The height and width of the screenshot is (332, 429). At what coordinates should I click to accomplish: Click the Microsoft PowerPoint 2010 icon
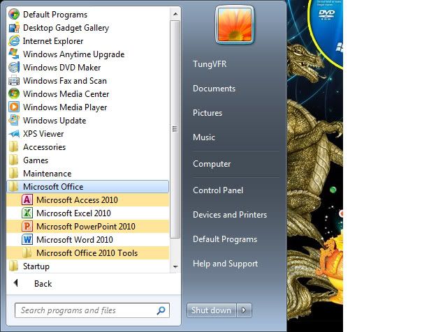point(27,227)
